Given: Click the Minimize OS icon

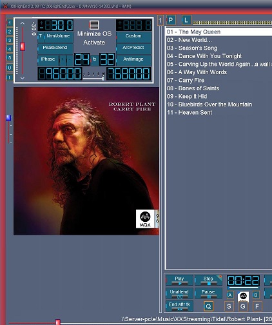Looking at the screenshot, I should click(94, 25).
